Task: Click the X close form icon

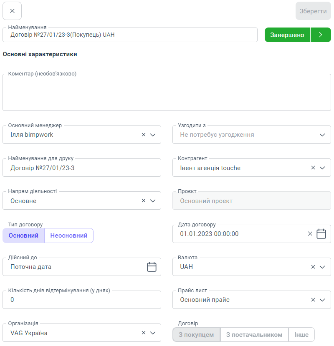Action: 12,11
